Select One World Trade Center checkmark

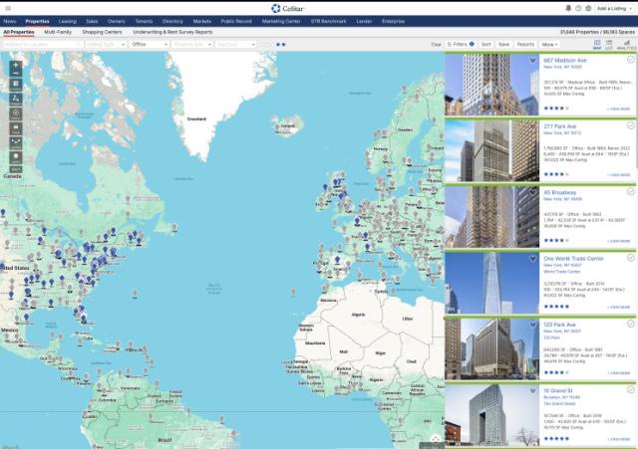(631, 258)
